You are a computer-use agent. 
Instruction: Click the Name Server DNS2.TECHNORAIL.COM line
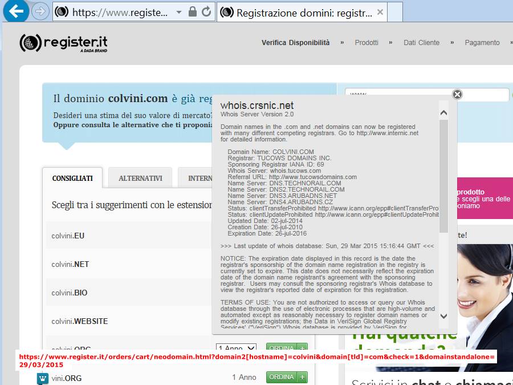click(x=286, y=189)
